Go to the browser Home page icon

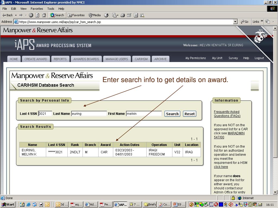coord(44,15)
